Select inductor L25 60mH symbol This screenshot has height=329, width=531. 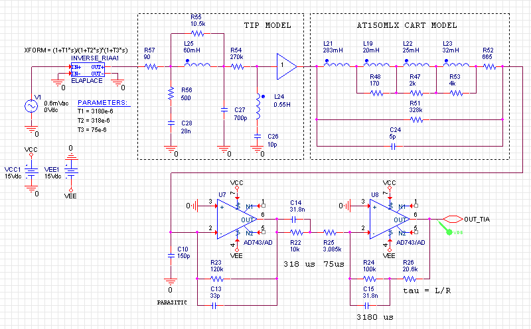197,64
